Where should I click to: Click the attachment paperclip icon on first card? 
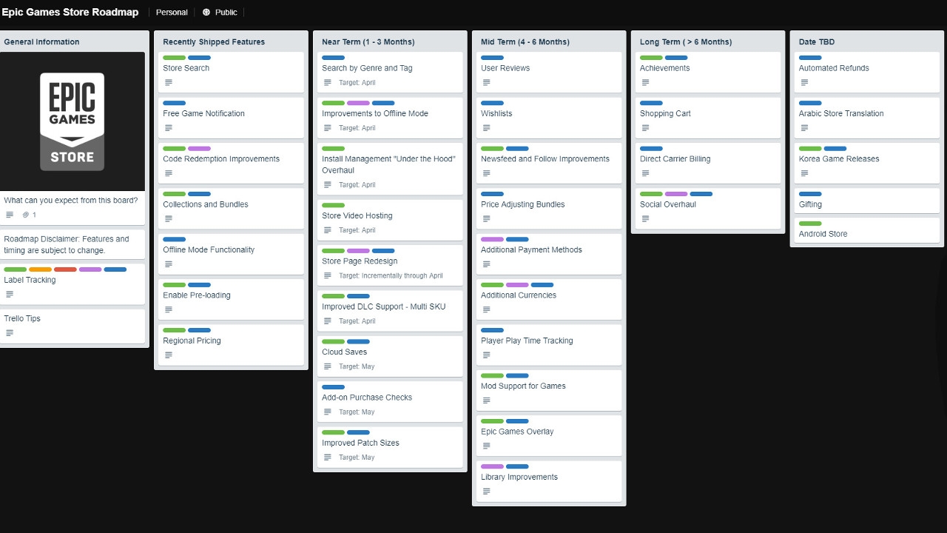pos(25,215)
